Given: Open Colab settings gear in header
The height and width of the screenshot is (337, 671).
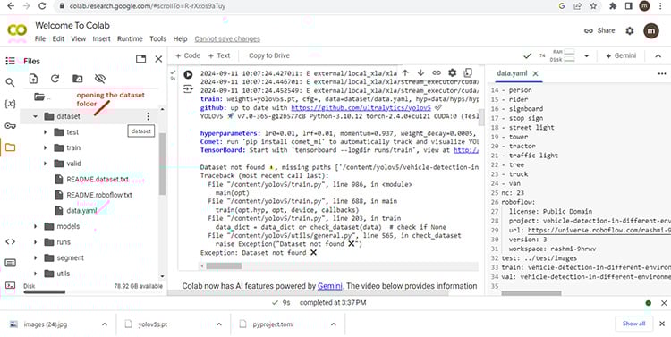Looking at the screenshot, I should [x=630, y=30].
